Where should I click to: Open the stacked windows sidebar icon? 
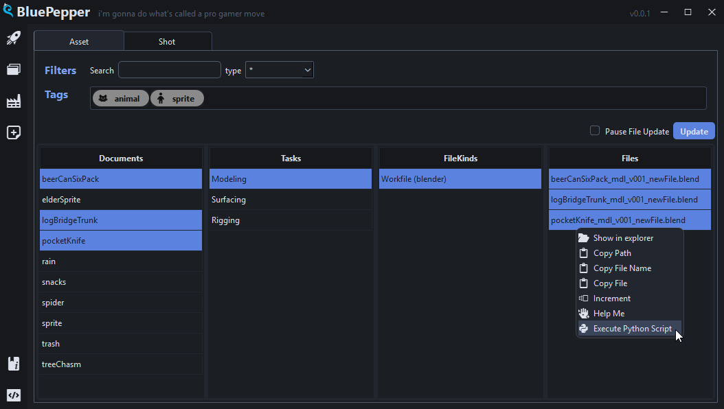click(13, 69)
